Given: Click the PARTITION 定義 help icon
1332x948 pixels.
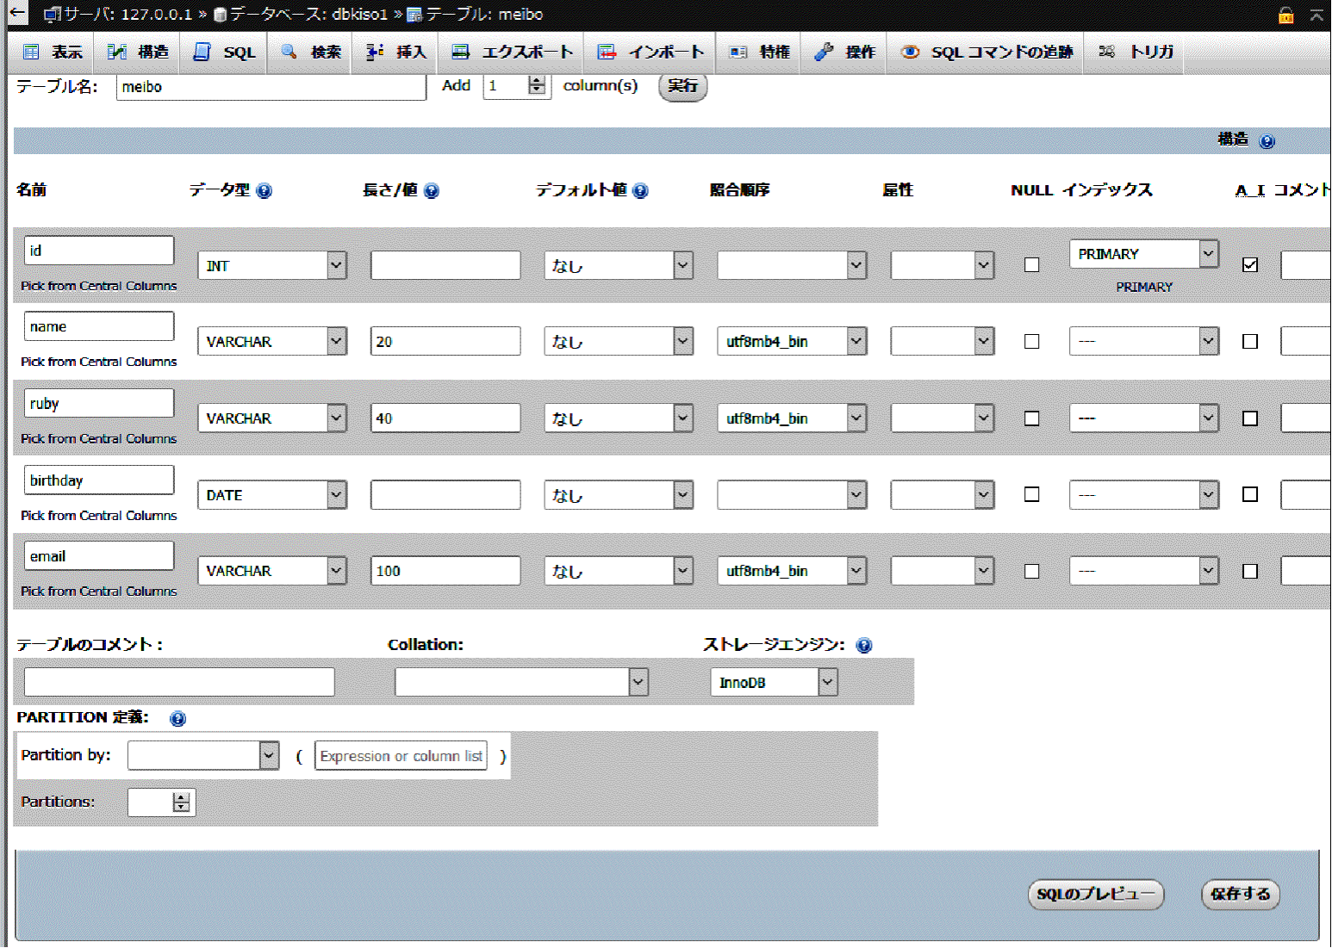Looking at the screenshot, I should pyautogui.click(x=177, y=719).
